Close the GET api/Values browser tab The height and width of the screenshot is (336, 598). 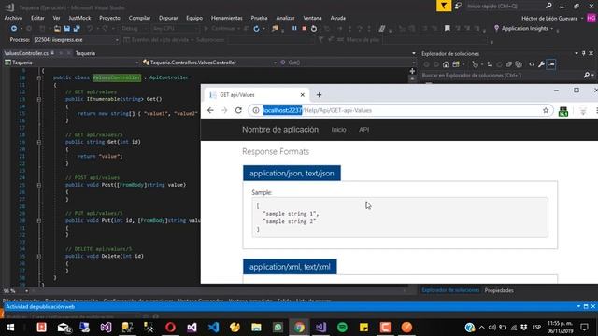click(303, 95)
